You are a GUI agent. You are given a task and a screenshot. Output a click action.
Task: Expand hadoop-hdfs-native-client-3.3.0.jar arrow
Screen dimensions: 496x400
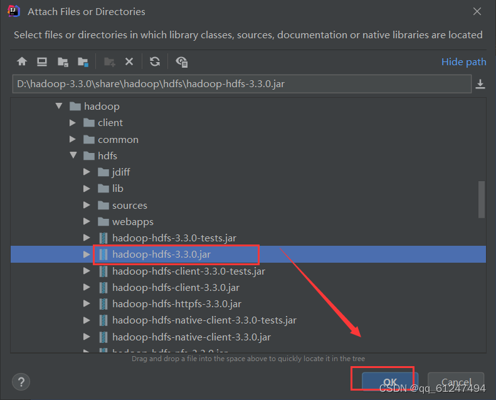coord(87,337)
